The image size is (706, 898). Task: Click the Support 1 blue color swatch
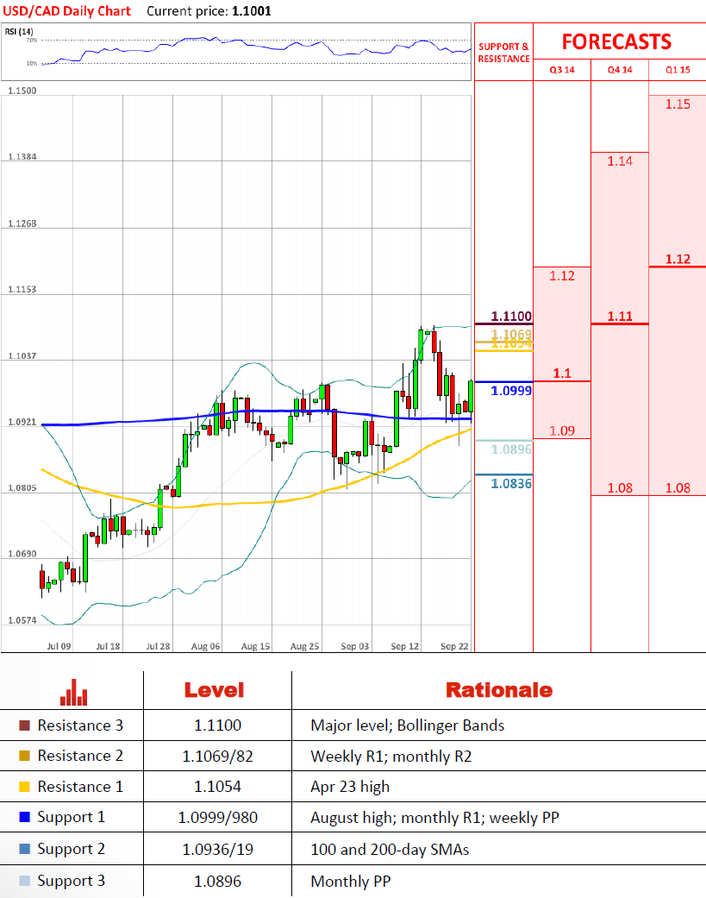click(x=25, y=817)
